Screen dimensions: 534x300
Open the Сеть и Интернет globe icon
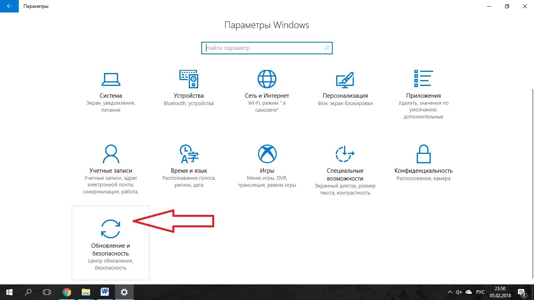[267, 79]
